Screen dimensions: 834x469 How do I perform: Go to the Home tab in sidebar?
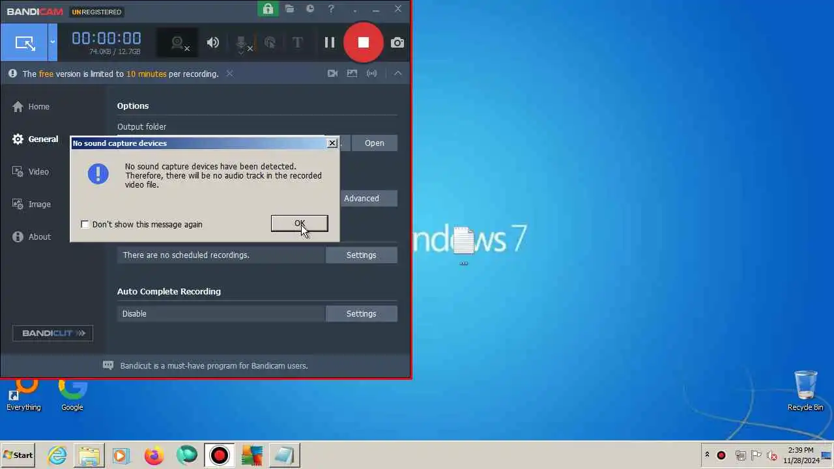(x=31, y=106)
